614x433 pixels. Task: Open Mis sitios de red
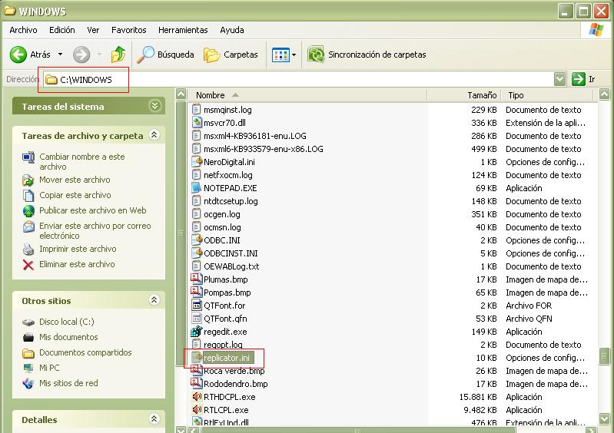(x=68, y=383)
